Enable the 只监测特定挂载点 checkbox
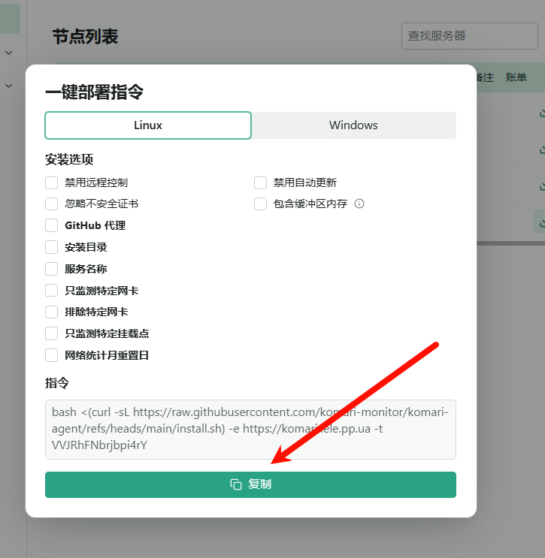Image resolution: width=545 pixels, height=558 pixels. click(52, 333)
